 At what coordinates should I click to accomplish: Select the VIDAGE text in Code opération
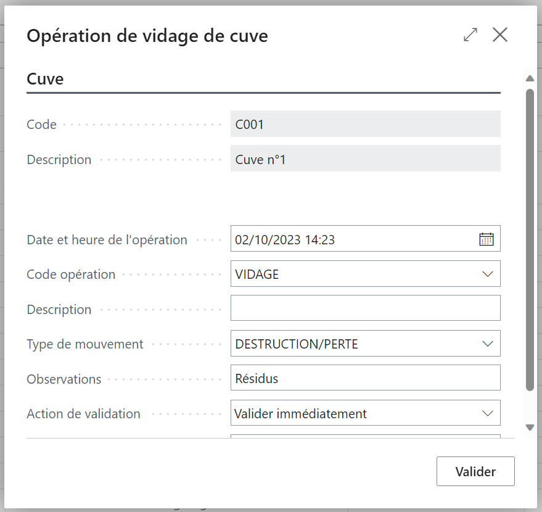(x=257, y=275)
